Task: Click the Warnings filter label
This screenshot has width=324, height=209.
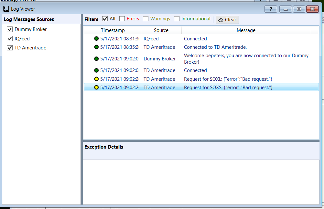Action: pos(160,19)
